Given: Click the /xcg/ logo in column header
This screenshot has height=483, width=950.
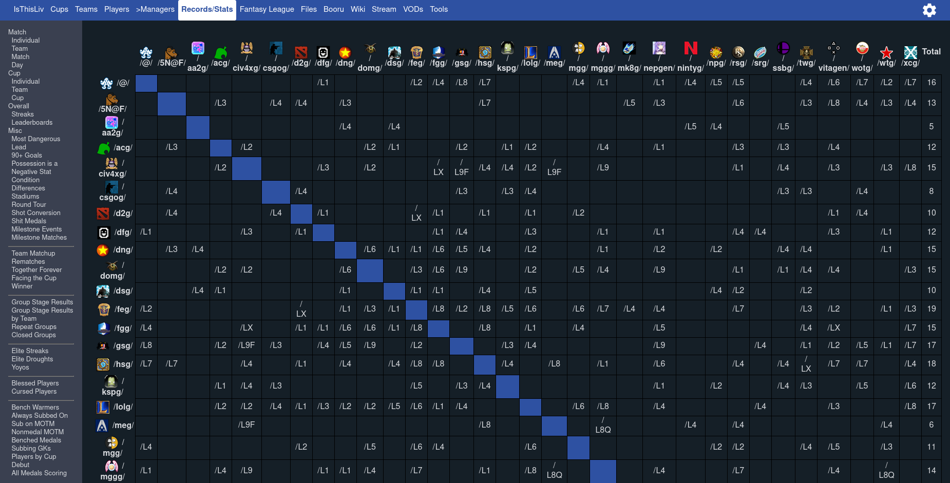Looking at the screenshot, I should (x=910, y=52).
